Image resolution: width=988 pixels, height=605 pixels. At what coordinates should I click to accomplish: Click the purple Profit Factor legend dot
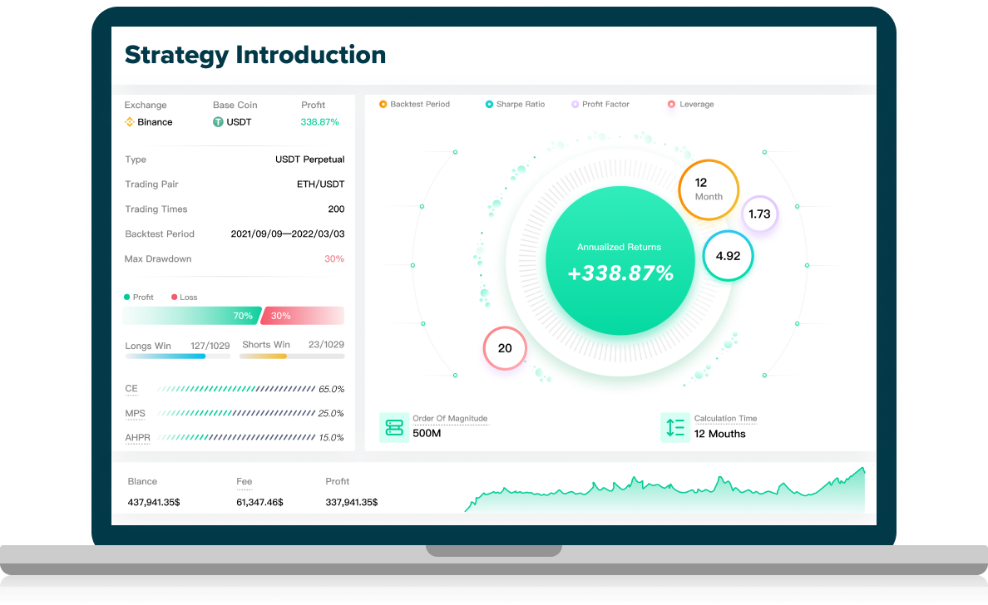pyautogui.click(x=576, y=105)
